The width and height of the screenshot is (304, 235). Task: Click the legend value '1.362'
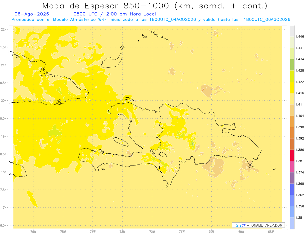click(x=300, y=195)
